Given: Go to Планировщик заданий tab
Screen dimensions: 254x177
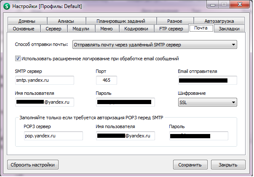Looking at the screenshot, I should (x=120, y=21).
